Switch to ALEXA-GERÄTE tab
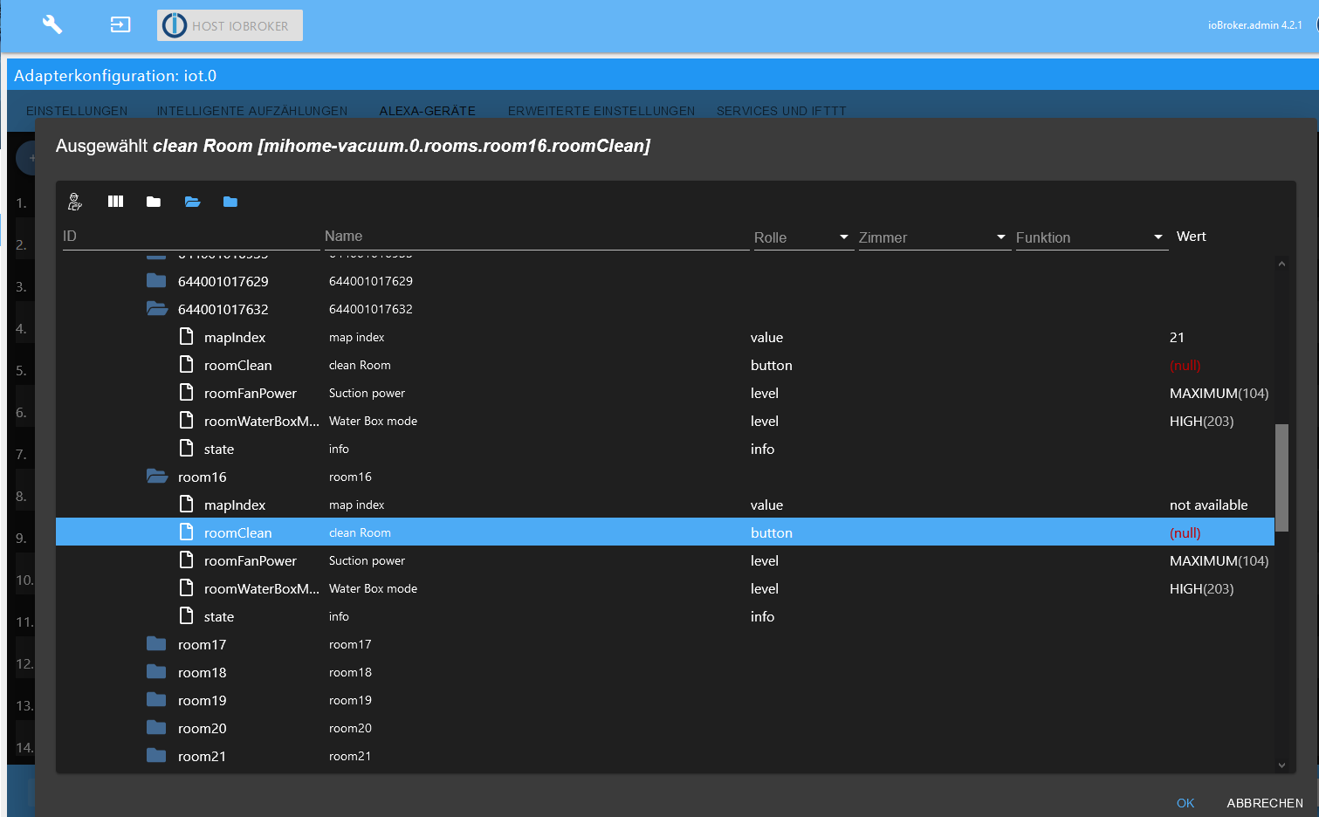The height and width of the screenshot is (817, 1319). (x=428, y=111)
